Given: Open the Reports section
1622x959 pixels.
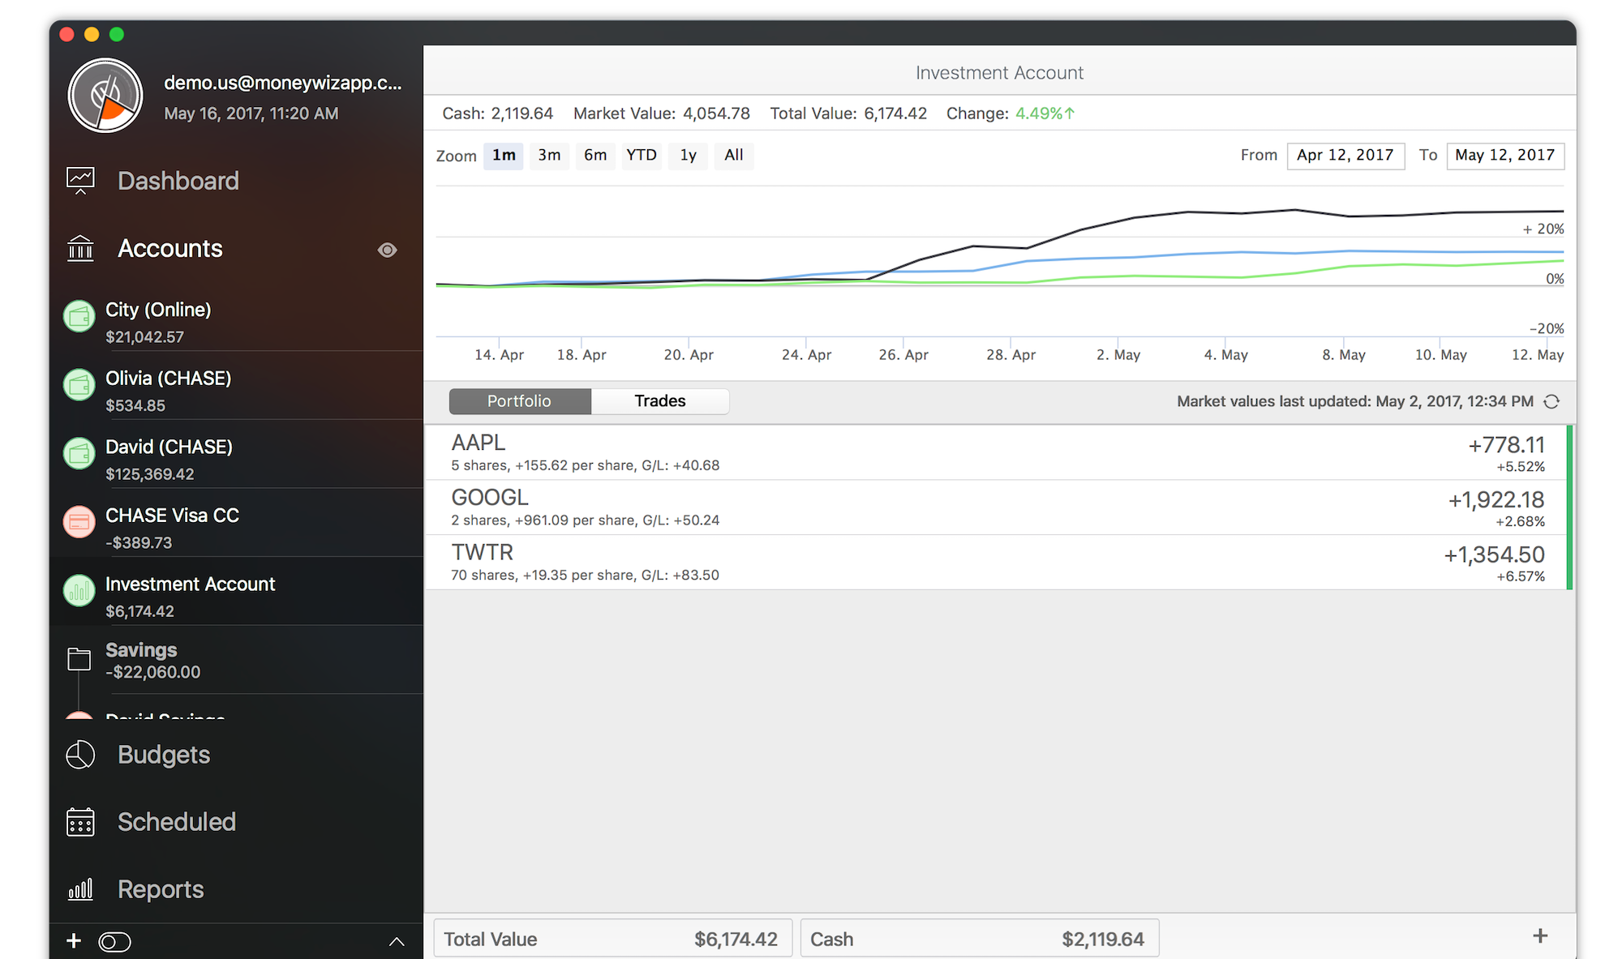Looking at the screenshot, I should [161, 889].
